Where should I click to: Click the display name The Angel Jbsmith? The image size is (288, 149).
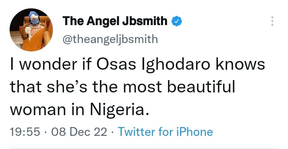tap(115, 21)
